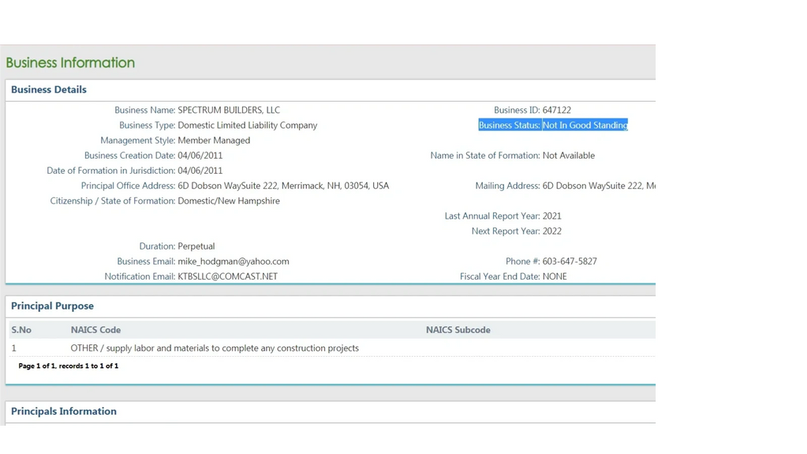This screenshot has width=807, height=454.
Task: Click the Principals Information section header
Action: [64, 411]
